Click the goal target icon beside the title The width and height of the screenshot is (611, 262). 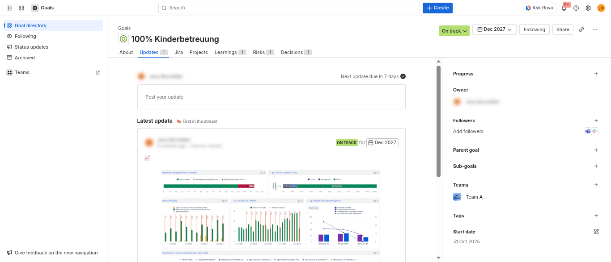[x=123, y=39]
